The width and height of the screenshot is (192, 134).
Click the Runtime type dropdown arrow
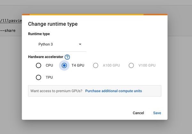click(x=80, y=44)
